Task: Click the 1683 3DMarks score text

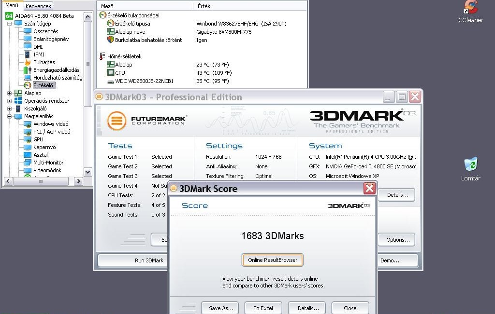Action: pyautogui.click(x=273, y=236)
